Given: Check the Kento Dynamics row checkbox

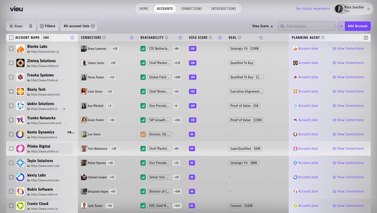Looking at the screenshot, I should coord(11,134).
